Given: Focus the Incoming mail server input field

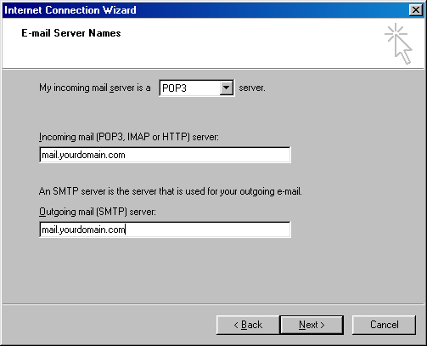Looking at the screenshot, I should pos(165,155).
